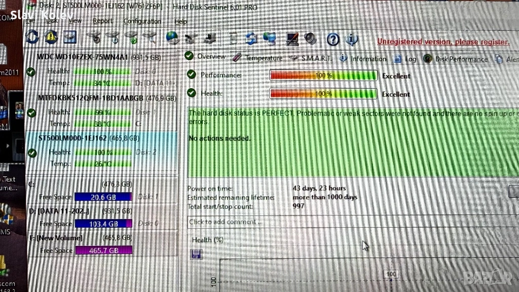Screen dimensions: 519x292
Task: Click the floppy save icon below Health (%)
Action: point(196,254)
